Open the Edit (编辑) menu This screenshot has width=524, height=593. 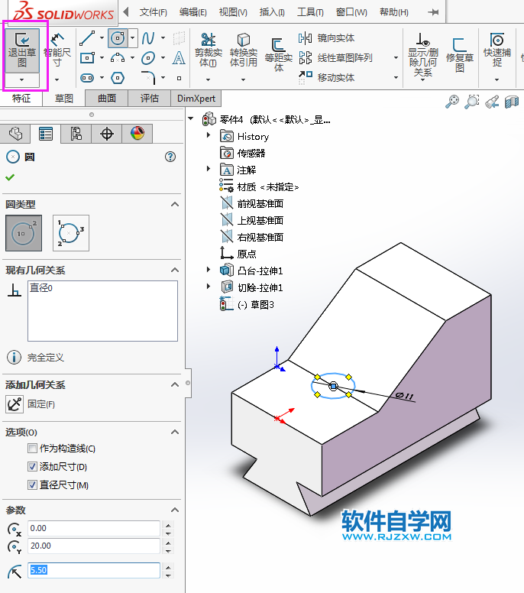coord(192,12)
